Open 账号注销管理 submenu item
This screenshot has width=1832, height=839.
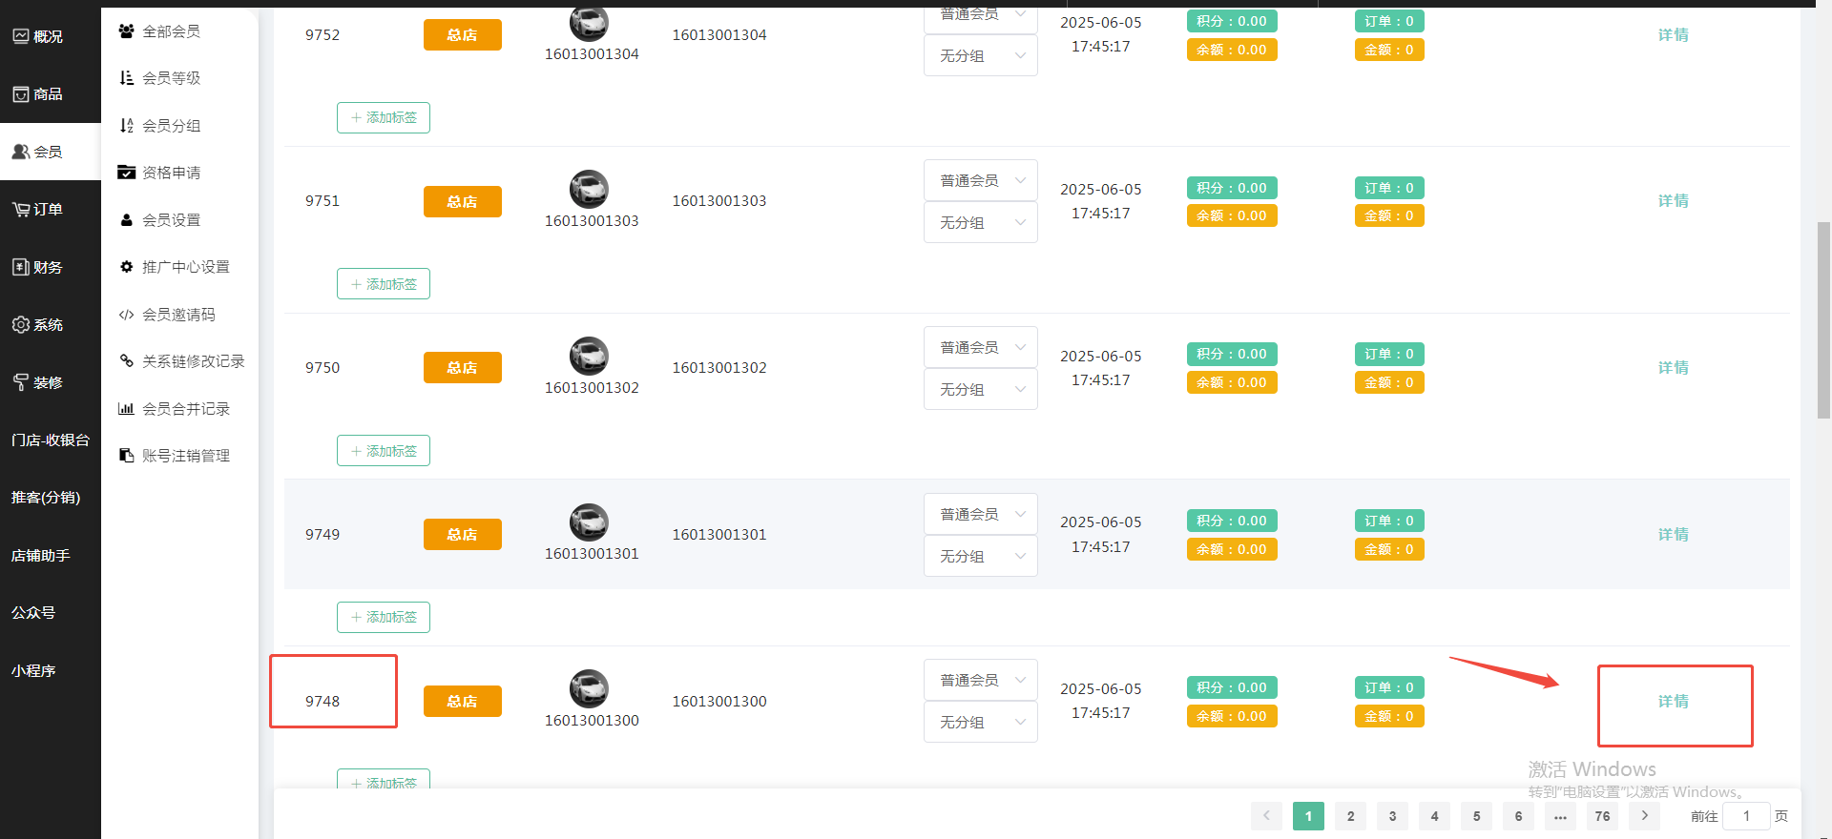(x=185, y=456)
